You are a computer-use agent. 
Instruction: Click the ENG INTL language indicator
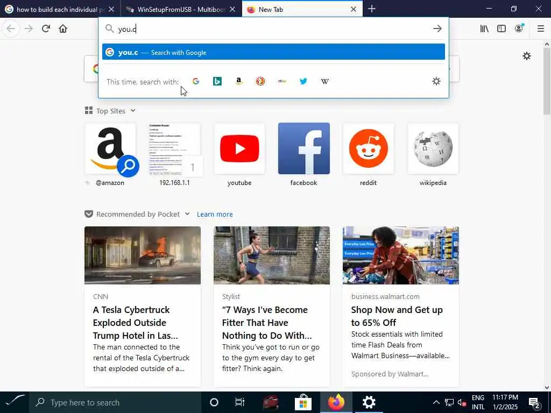click(x=478, y=402)
